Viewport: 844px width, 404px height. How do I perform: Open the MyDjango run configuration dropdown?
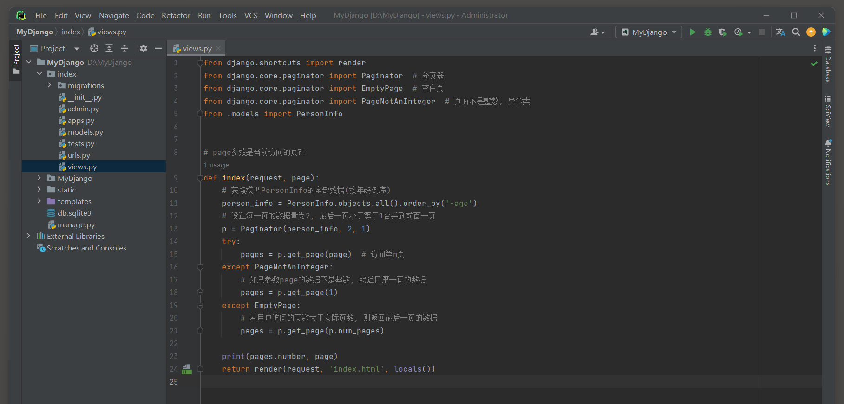648,32
